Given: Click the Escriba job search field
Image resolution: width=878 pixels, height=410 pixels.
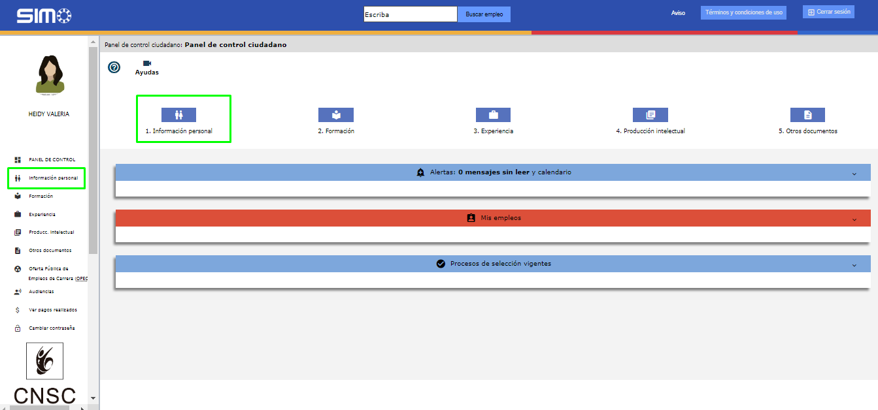Looking at the screenshot, I should 410,14.
